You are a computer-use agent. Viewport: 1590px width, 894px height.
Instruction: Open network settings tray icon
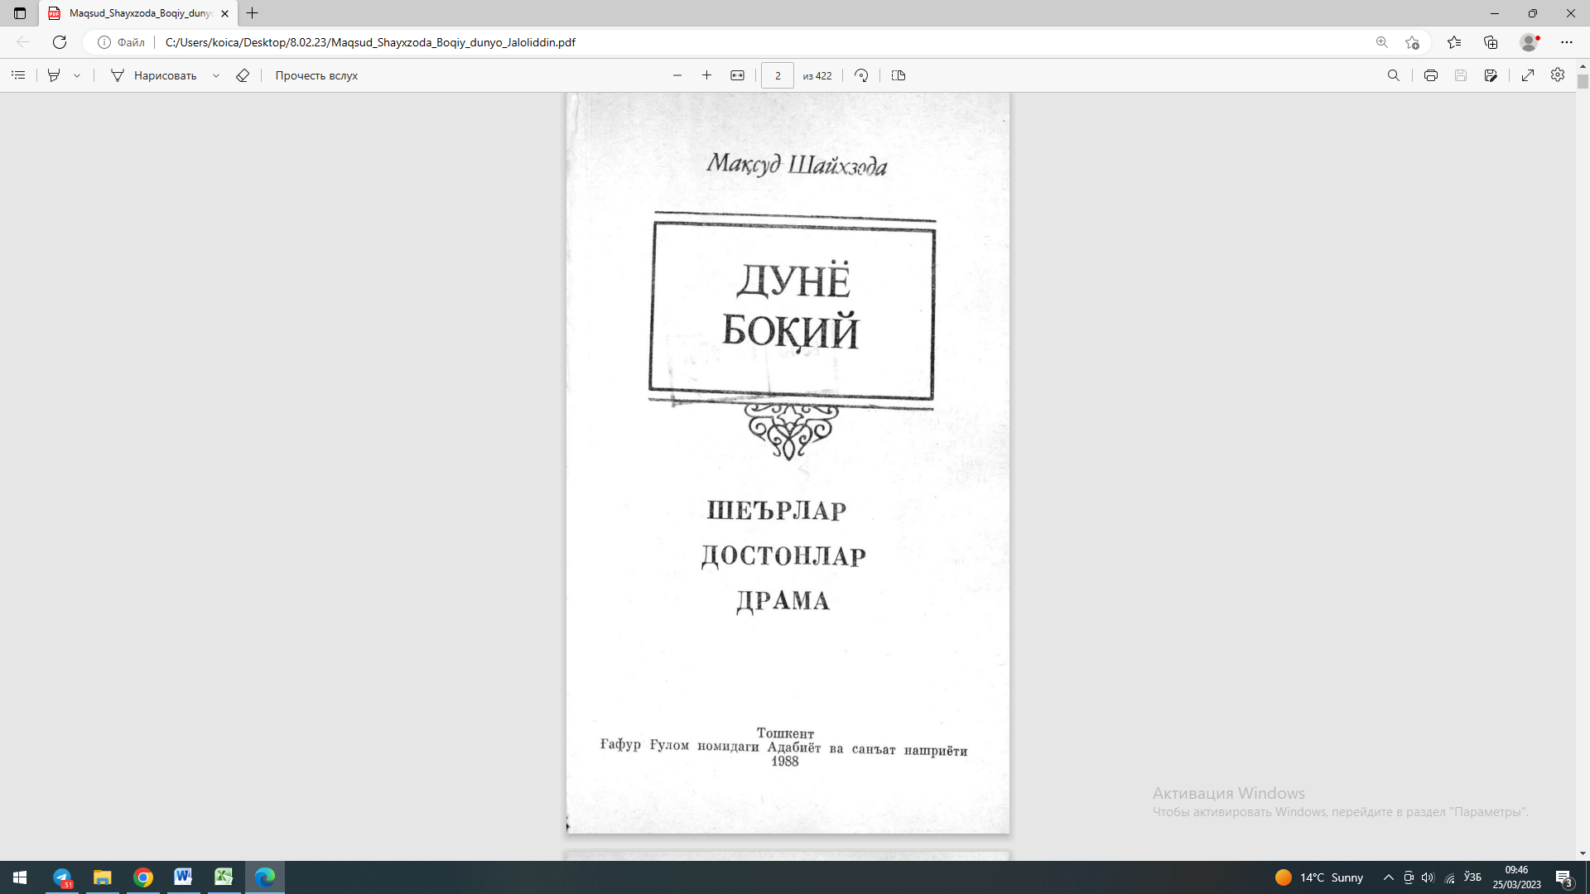tap(1449, 877)
